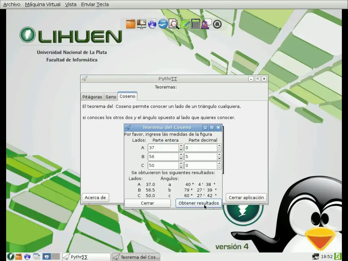Click the side C integer field showing 50
The image size is (348, 261).
(163, 166)
